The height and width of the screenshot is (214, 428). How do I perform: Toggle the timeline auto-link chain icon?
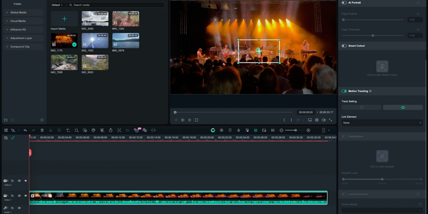coord(13,138)
